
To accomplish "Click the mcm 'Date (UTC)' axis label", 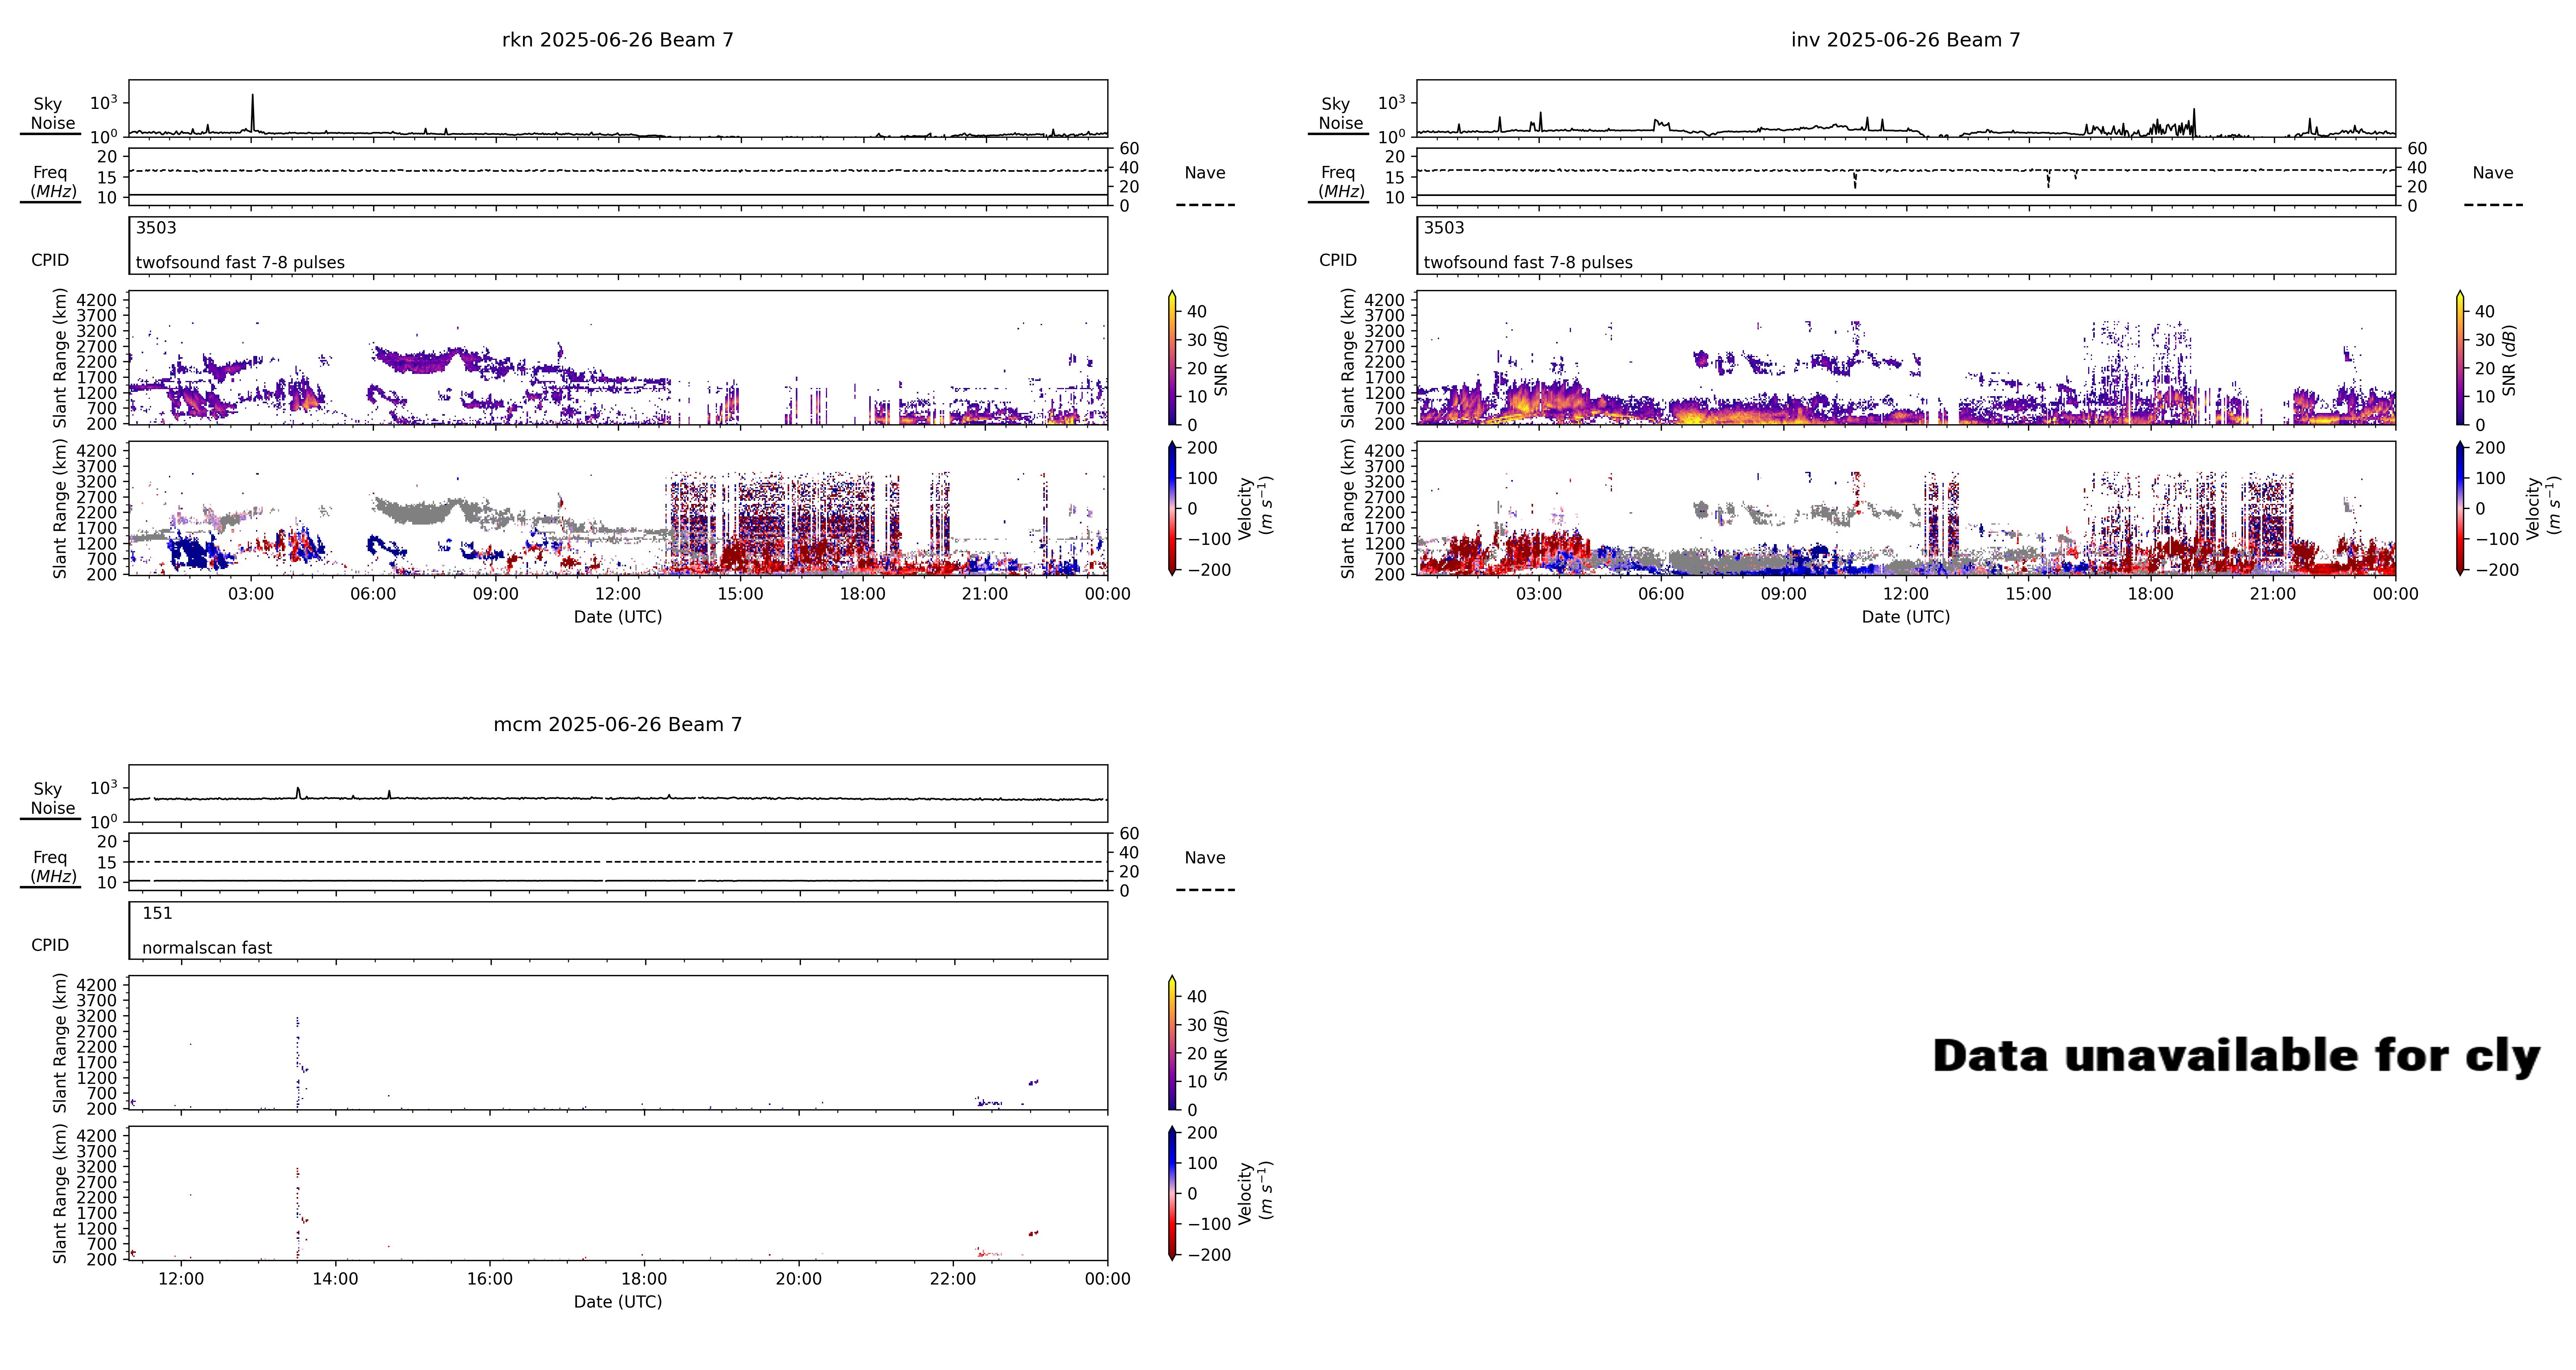I will pyautogui.click(x=617, y=1302).
